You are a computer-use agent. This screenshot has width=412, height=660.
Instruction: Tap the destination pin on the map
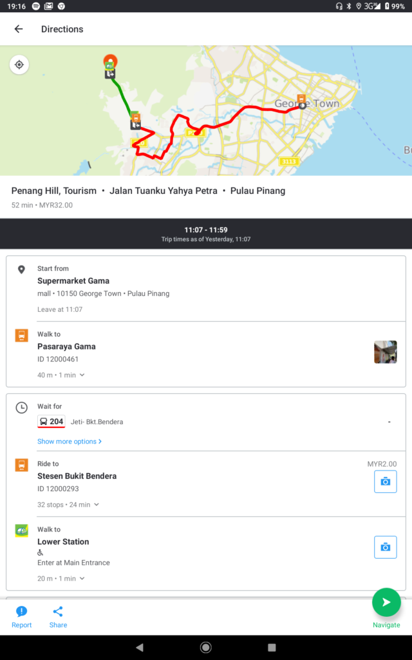(x=110, y=61)
